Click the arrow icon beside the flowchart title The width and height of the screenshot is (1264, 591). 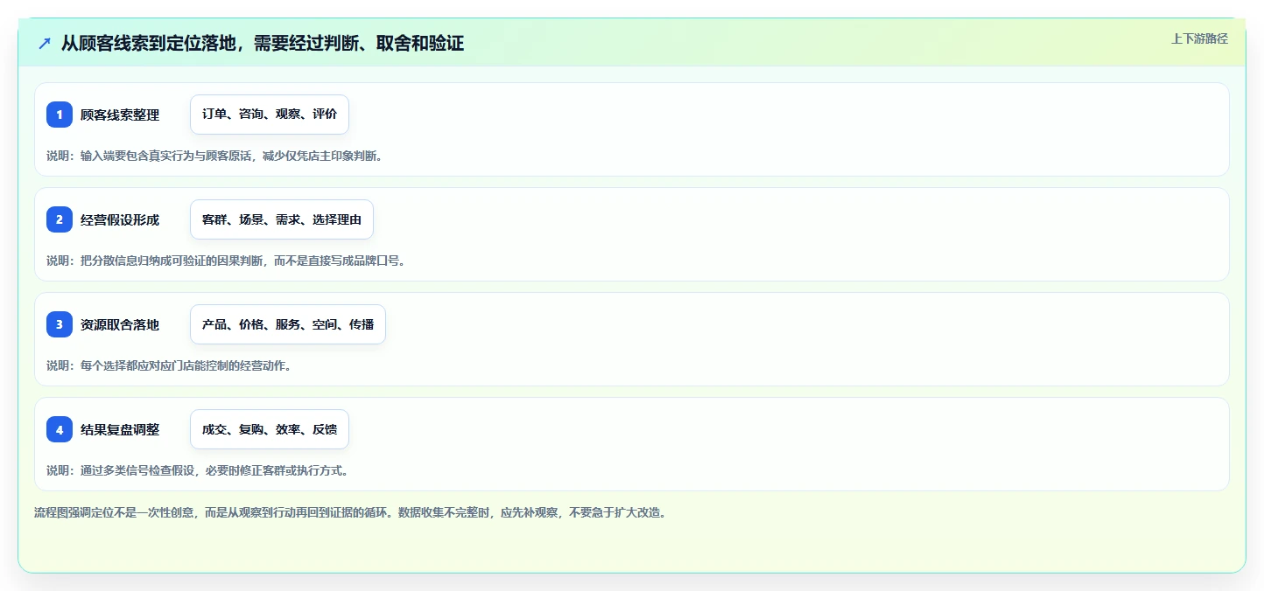[45, 43]
